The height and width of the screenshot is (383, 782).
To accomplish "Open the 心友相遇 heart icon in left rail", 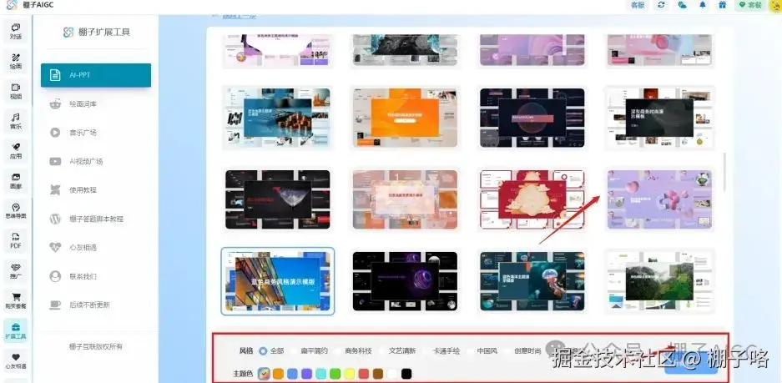I will tap(16, 360).
